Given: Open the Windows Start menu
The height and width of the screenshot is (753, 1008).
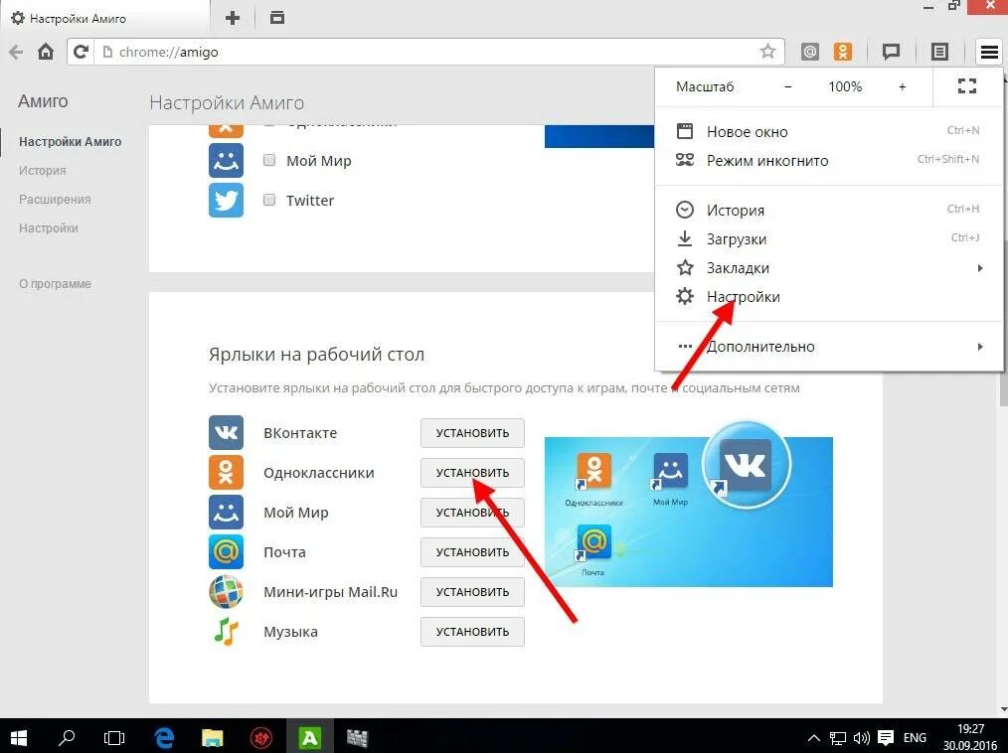Looking at the screenshot, I should [19, 737].
